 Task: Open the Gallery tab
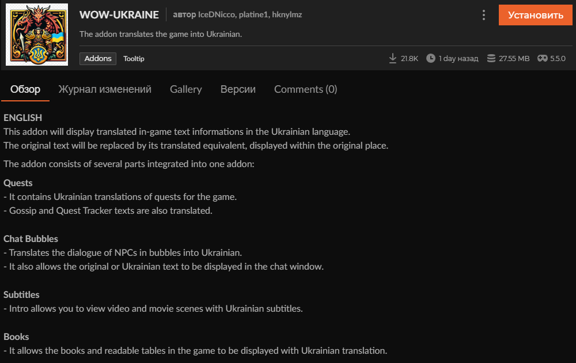coord(186,89)
